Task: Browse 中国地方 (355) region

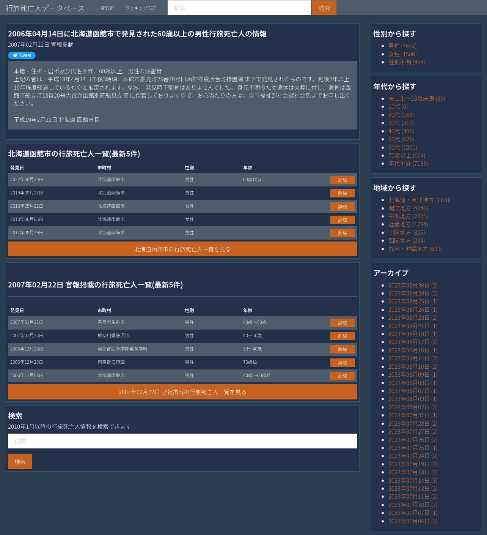Action: (407, 232)
